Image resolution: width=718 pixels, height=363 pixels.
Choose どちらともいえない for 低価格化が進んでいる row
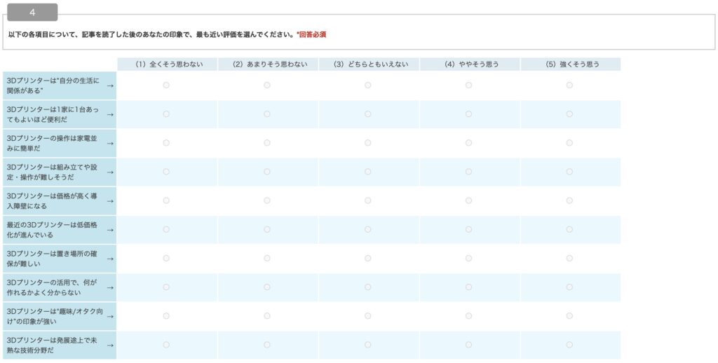[x=367, y=229]
